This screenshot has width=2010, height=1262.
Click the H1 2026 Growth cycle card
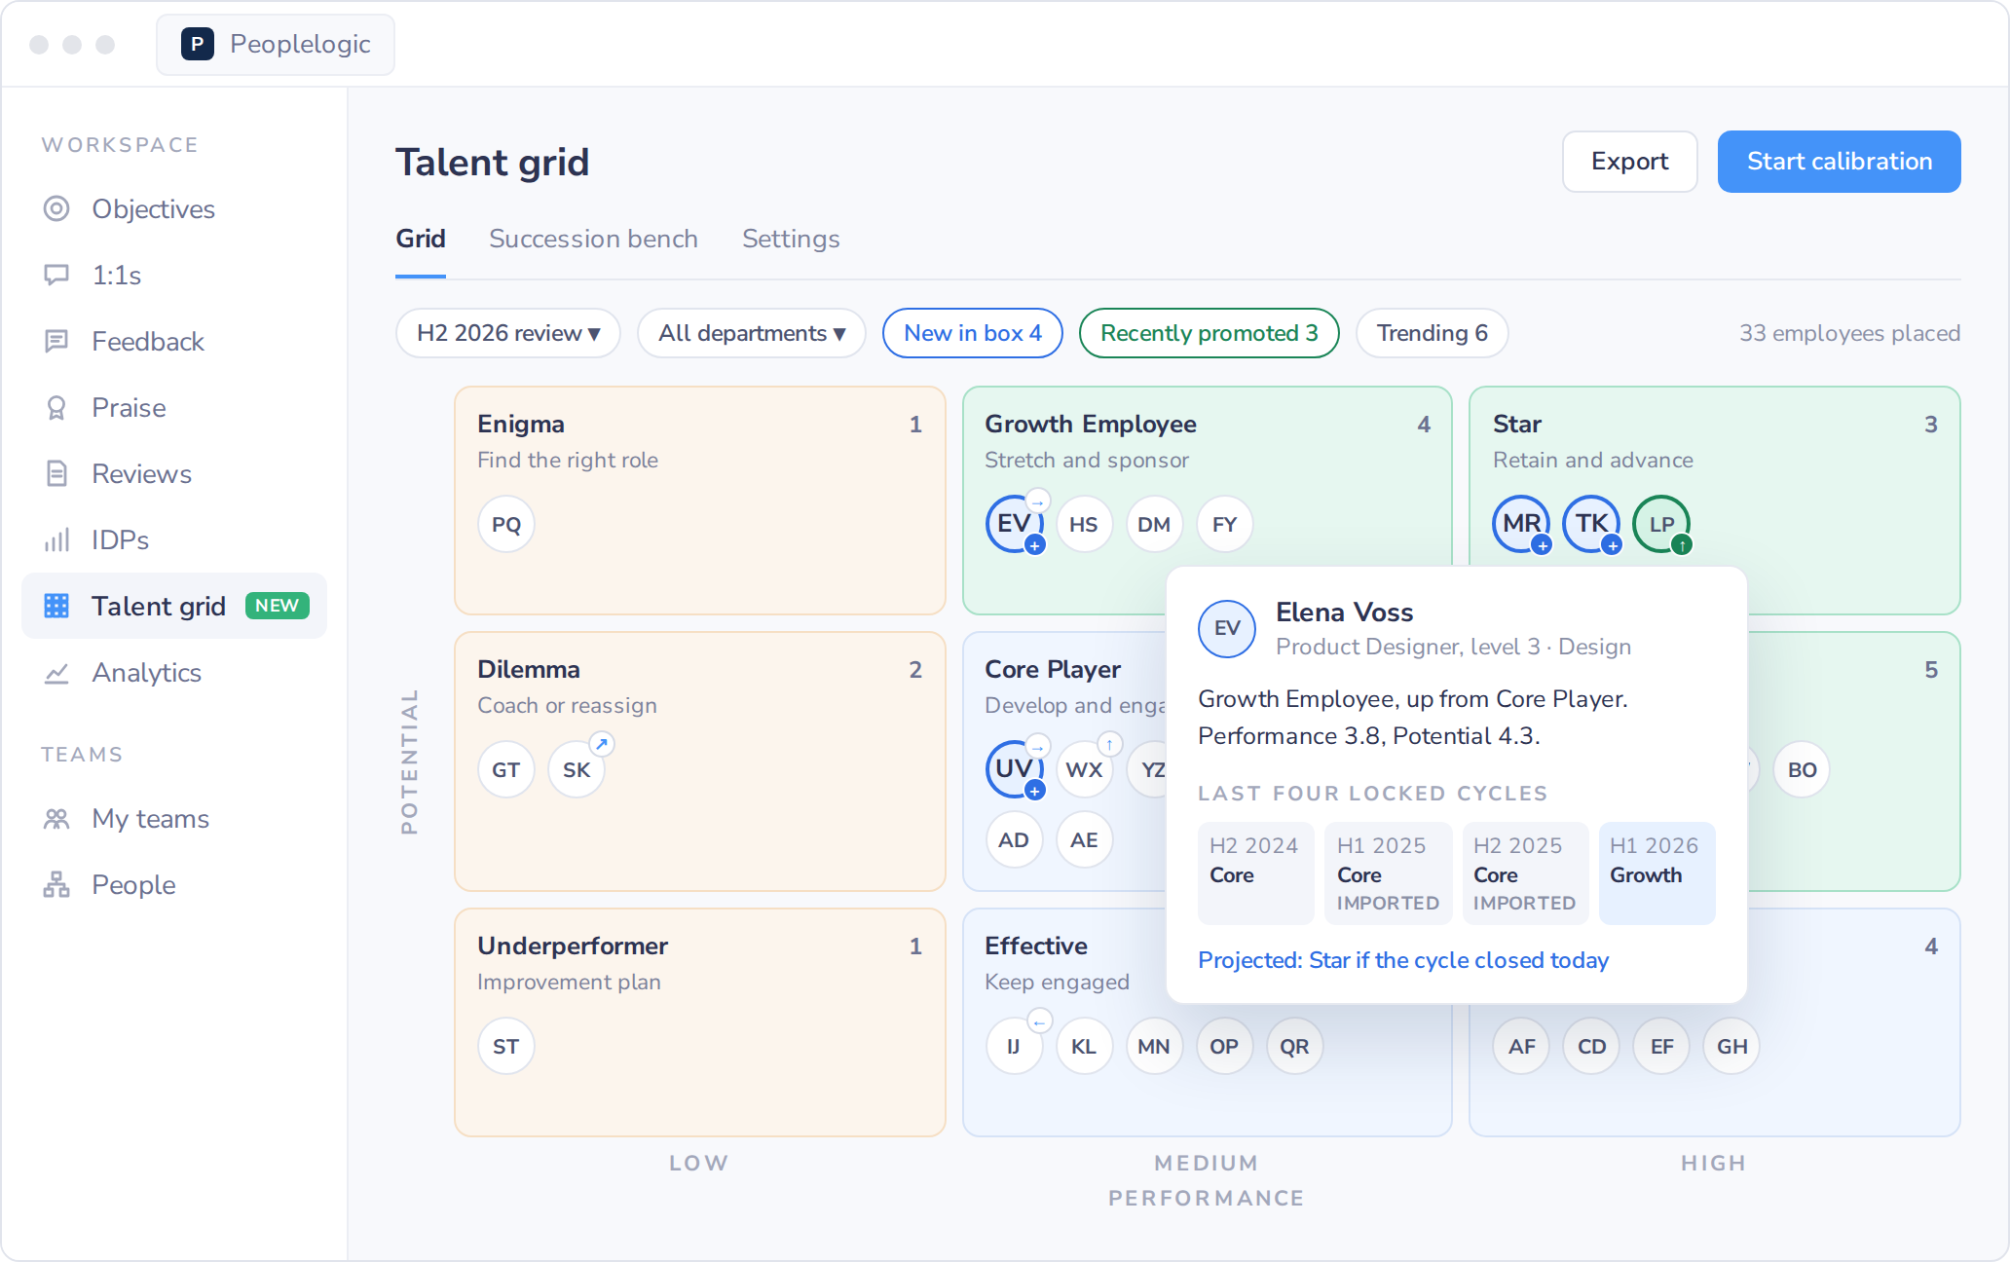(1656, 873)
